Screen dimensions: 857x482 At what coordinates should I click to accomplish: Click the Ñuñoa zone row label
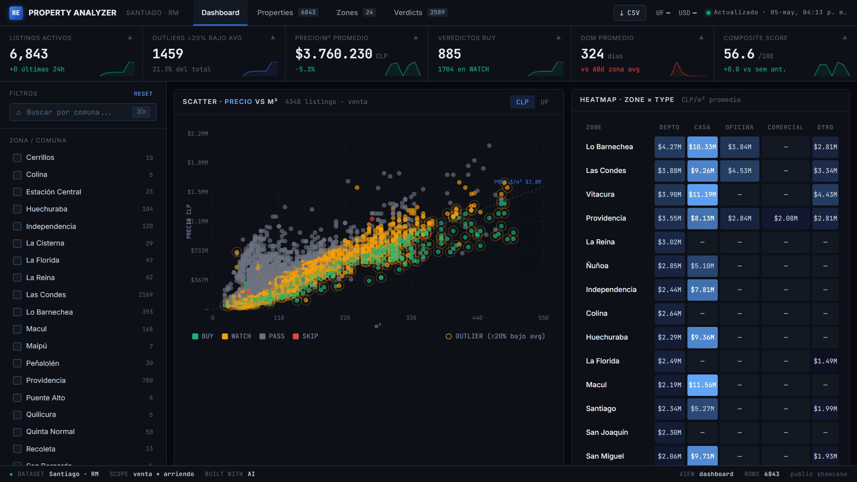597,266
